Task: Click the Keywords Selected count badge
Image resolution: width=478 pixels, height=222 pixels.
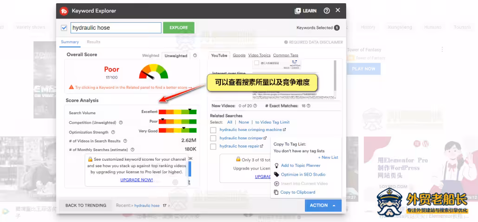Action: (336, 28)
